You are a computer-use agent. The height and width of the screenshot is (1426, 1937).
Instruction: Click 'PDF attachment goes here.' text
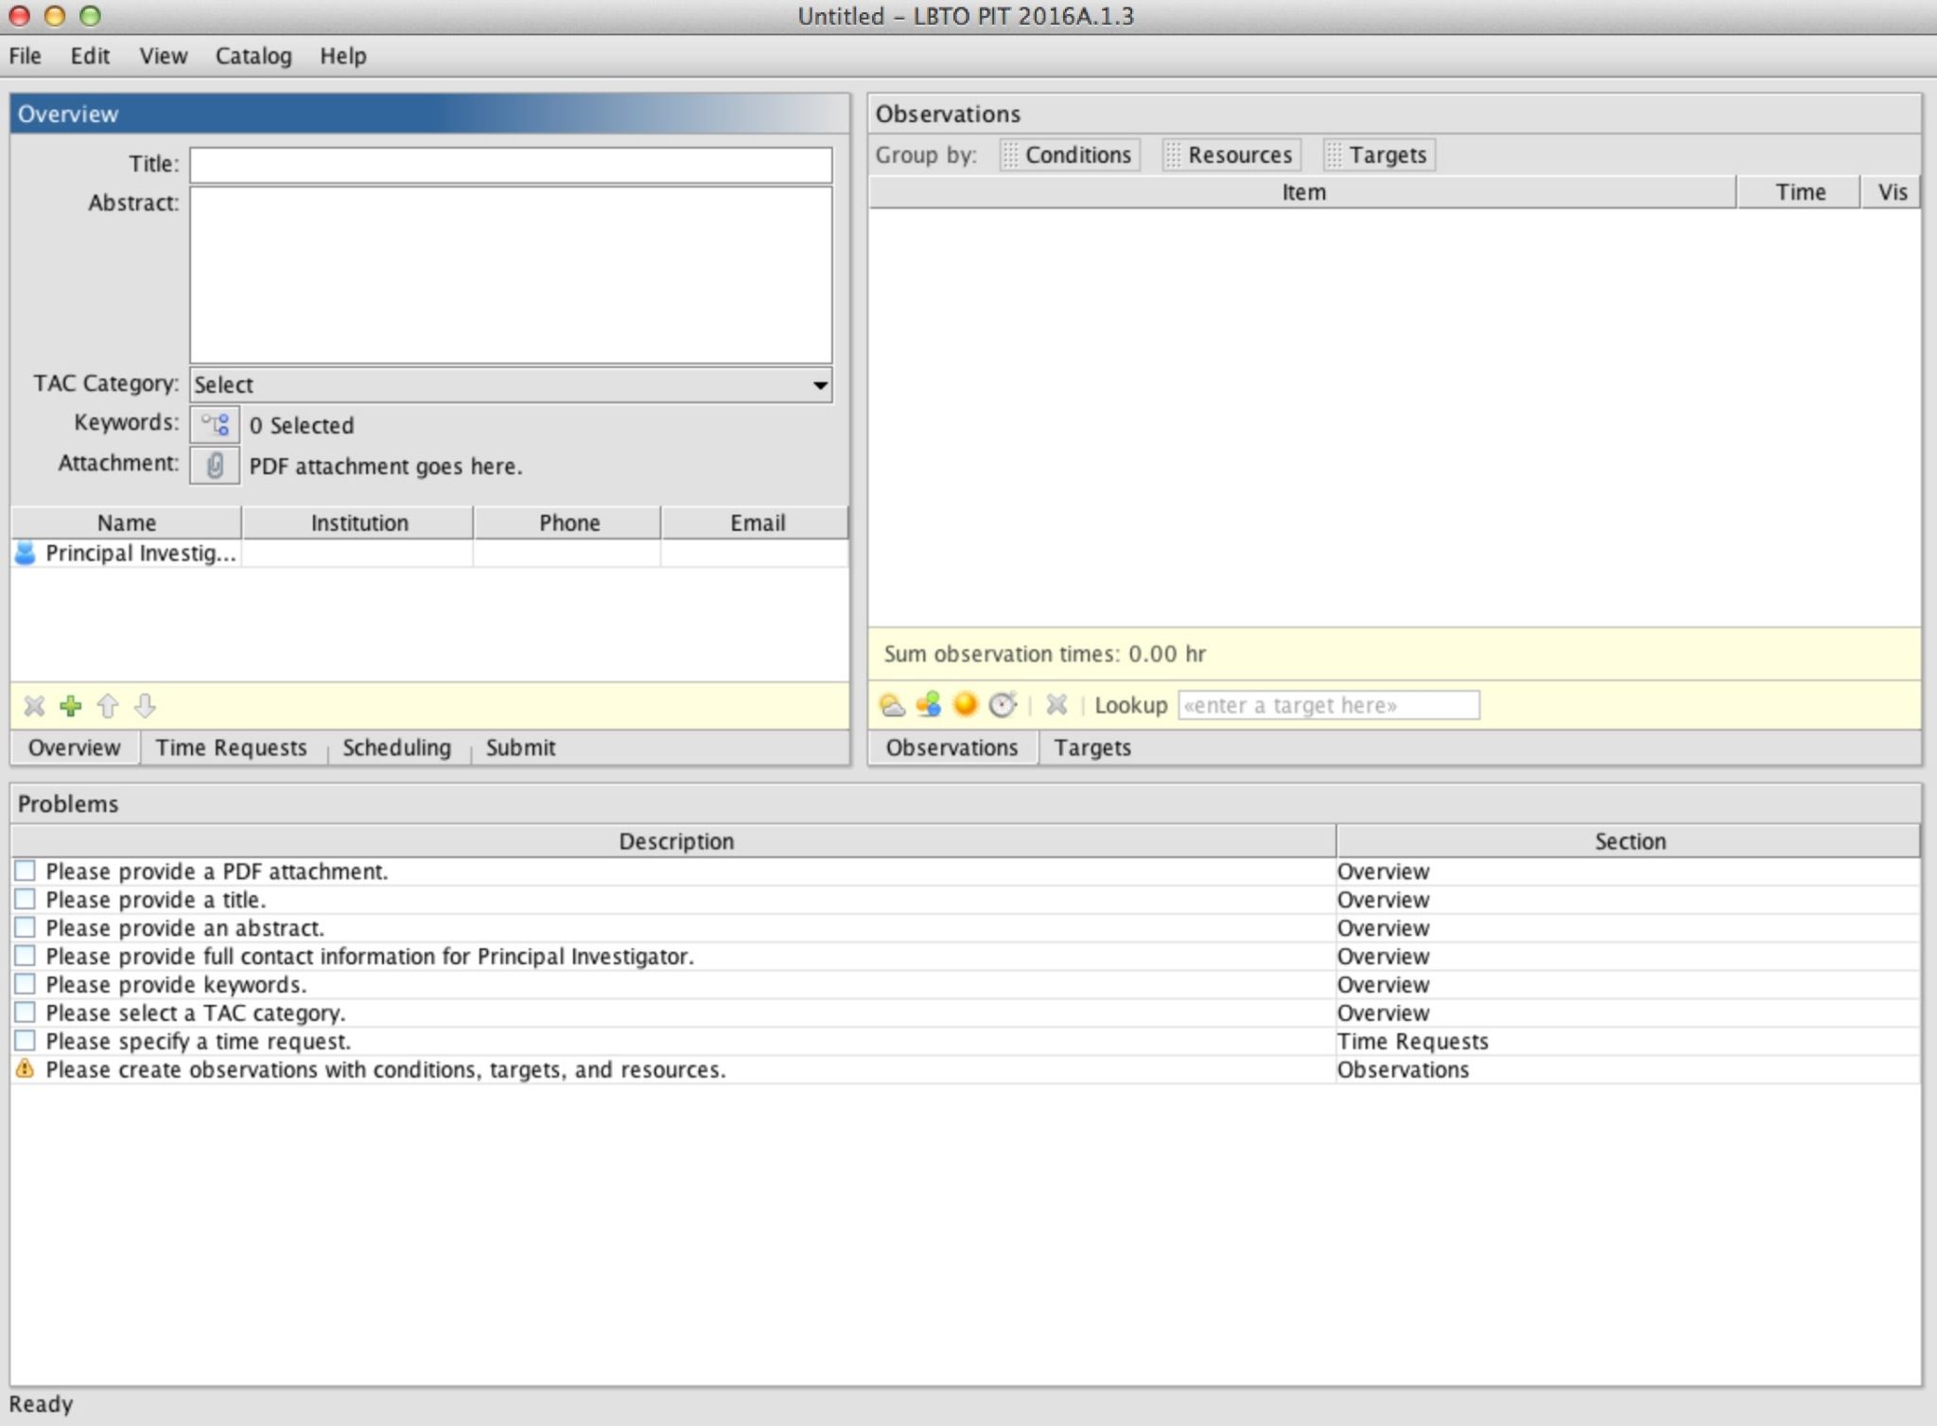[386, 467]
